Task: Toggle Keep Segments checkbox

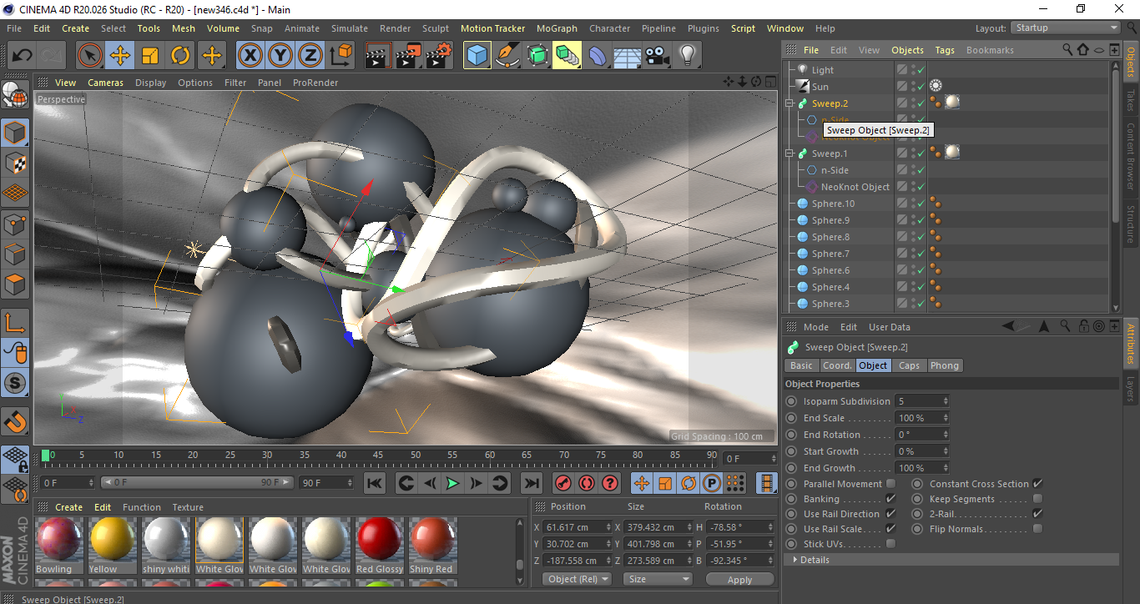Action: pos(1037,499)
